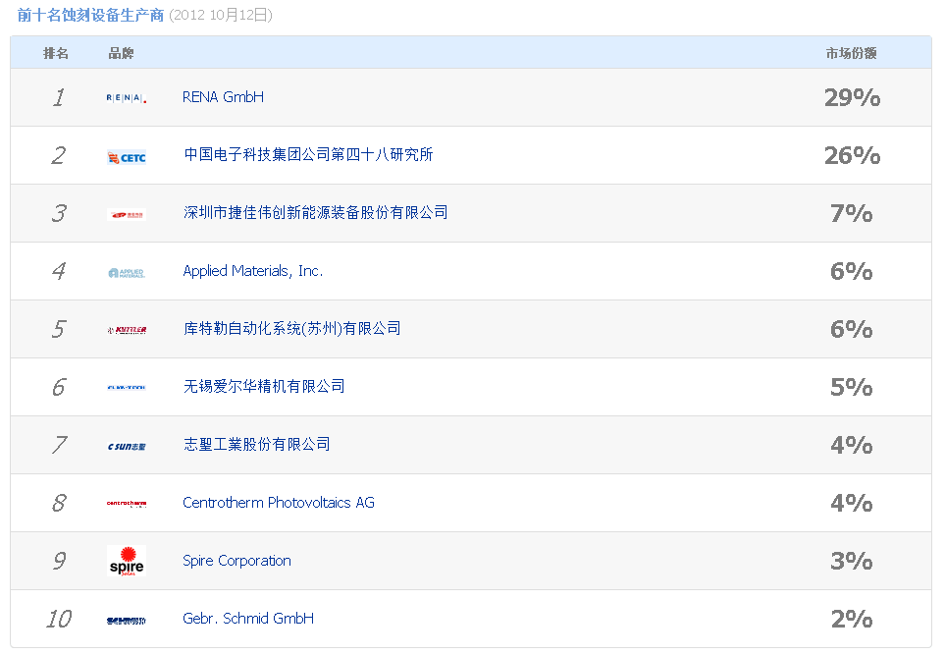Click the CETC brand logo
The height and width of the screenshot is (655, 944).
click(126, 156)
